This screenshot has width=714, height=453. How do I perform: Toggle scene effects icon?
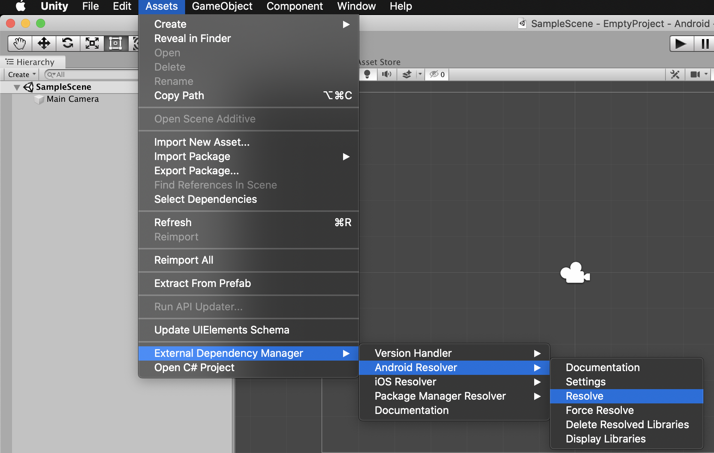click(407, 74)
